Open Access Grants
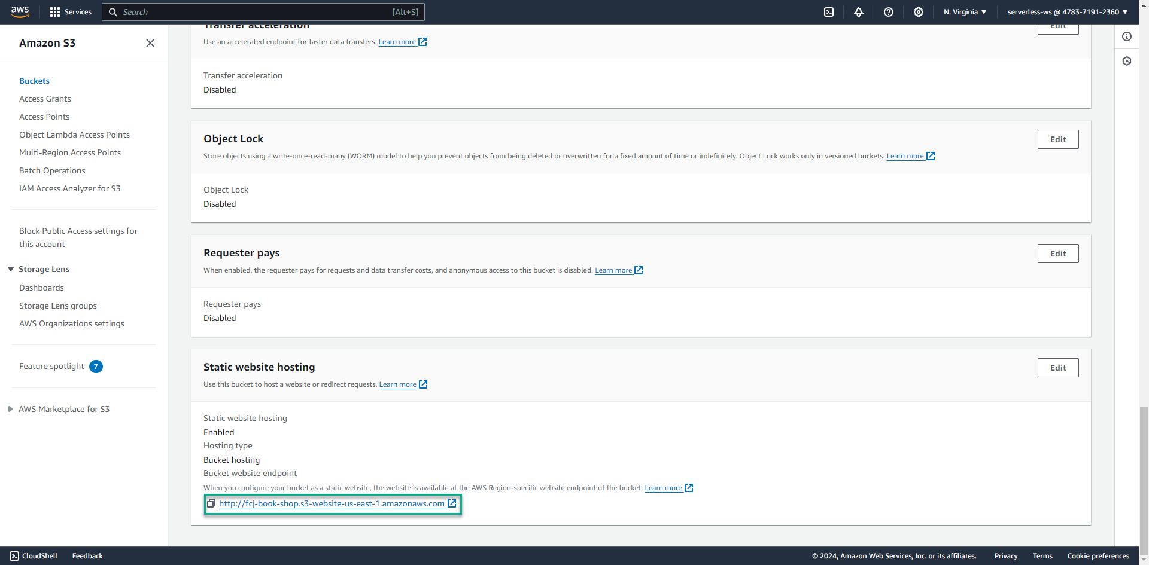Image resolution: width=1149 pixels, height=565 pixels. pyautogui.click(x=45, y=99)
